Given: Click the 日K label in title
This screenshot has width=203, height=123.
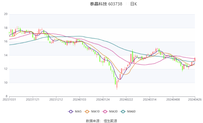Looking at the screenshot, I should [x=133, y=4].
